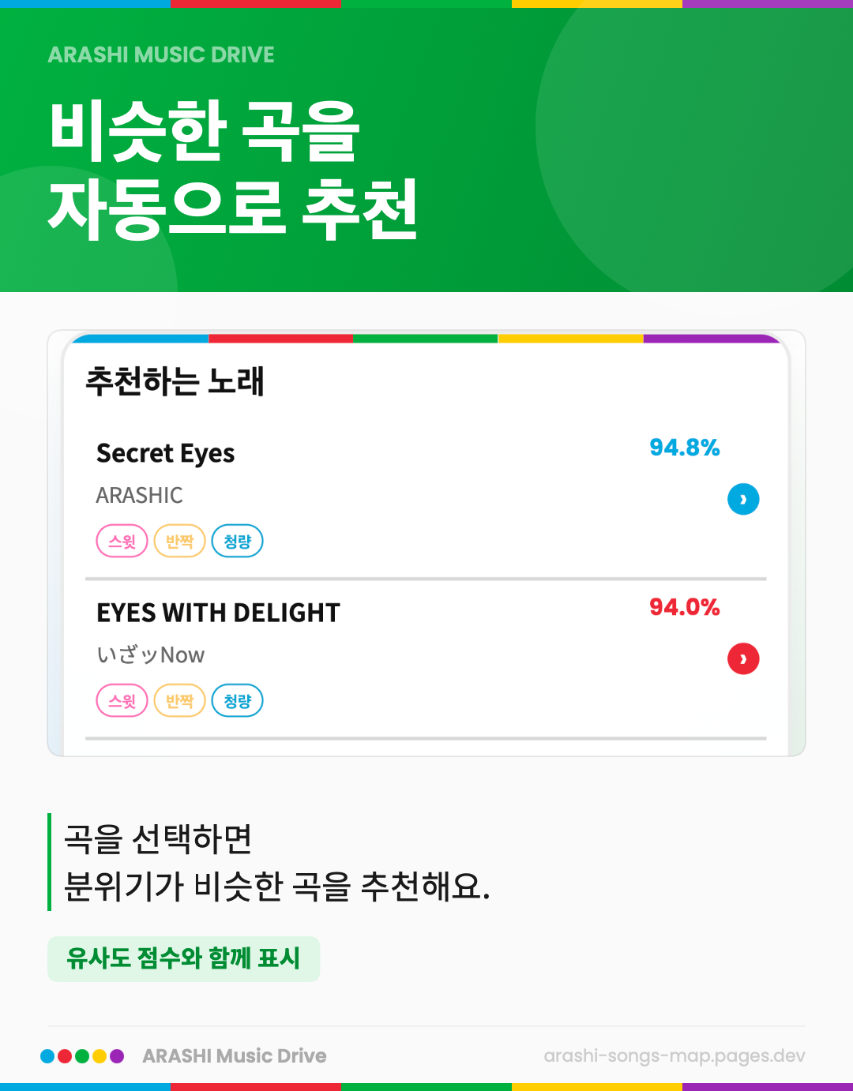
Task: Open EYES WITH DELIGHT with the red arrow button
Action: (742, 658)
